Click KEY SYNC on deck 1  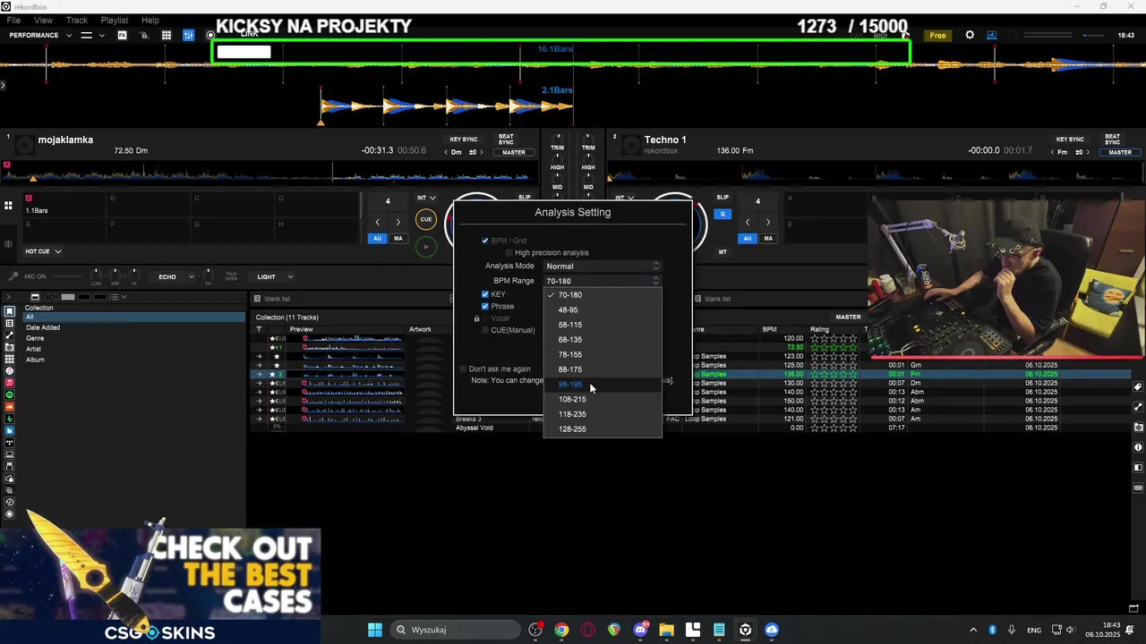464,140
